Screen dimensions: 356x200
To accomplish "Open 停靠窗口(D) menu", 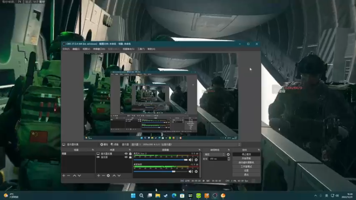I will (x=99, y=49).
